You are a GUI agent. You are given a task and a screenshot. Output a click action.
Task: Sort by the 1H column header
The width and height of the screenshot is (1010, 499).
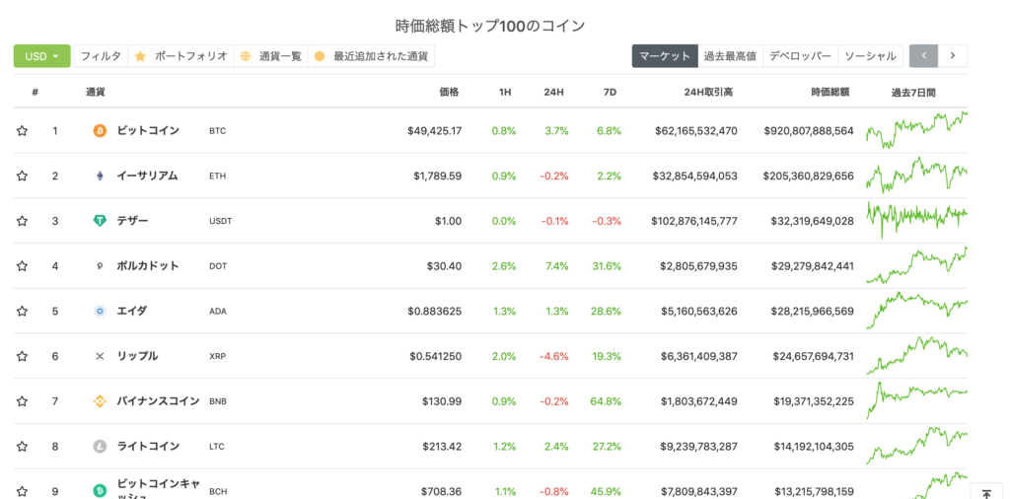[x=505, y=92]
